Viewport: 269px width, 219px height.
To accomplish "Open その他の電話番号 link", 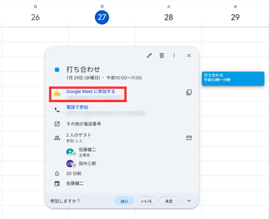I will (84, 124).
